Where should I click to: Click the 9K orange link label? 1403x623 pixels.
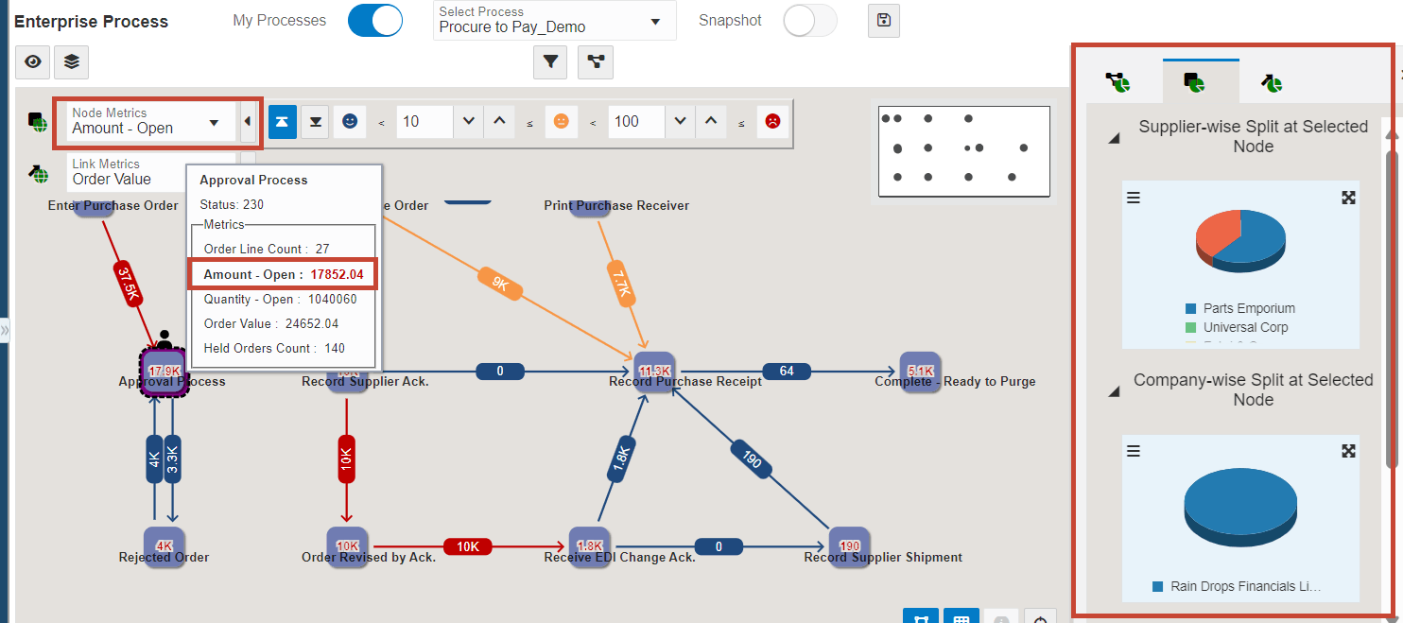coord(499,284)
